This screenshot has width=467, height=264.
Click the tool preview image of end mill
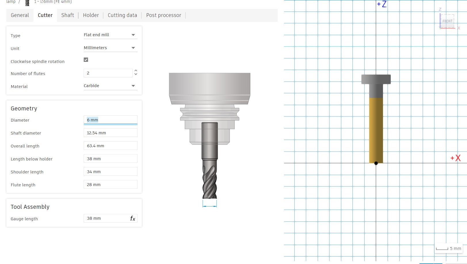coord(209,136)
